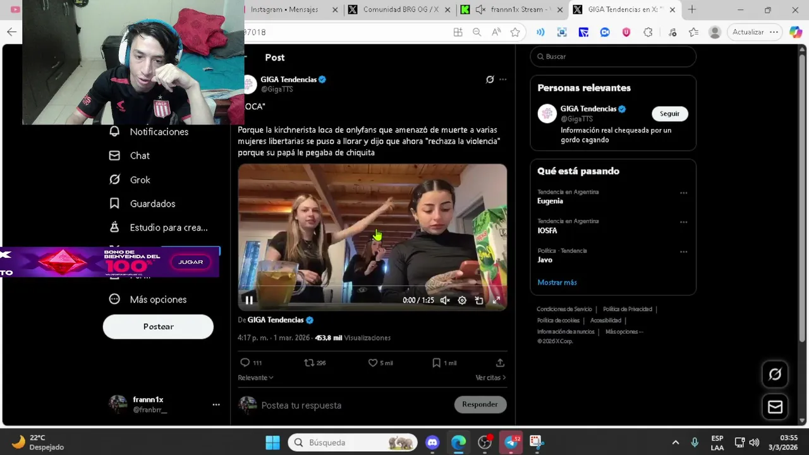Open options for Eugenia trend
This screenshot has width=809, height=455.
[683, 193]
